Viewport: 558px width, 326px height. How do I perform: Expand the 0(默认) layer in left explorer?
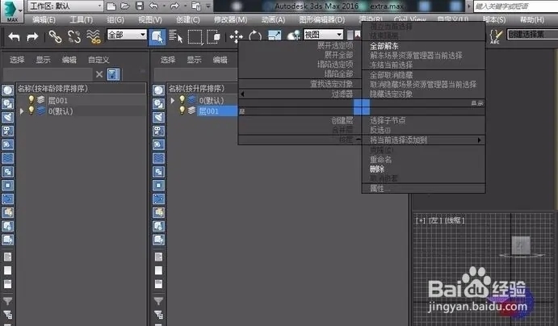pos(22,111)
